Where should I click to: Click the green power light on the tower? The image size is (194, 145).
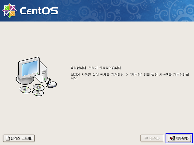[x=44, y=79]
